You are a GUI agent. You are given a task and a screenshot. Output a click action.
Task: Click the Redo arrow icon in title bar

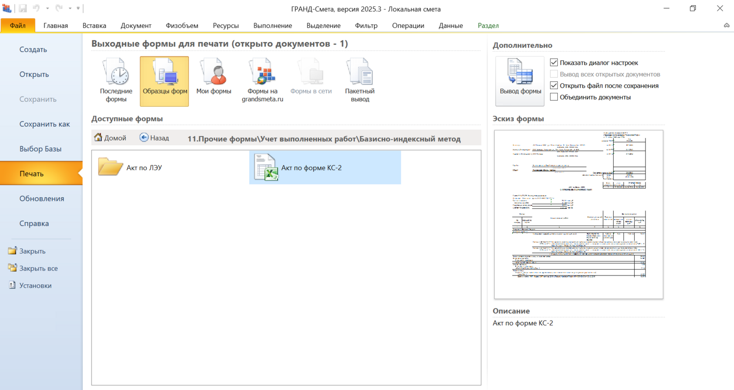click(58, 8)
